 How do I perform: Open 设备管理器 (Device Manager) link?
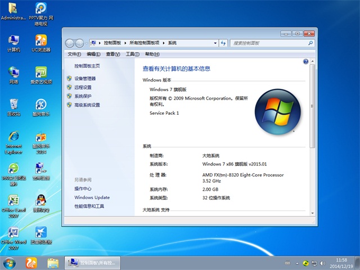85,79
